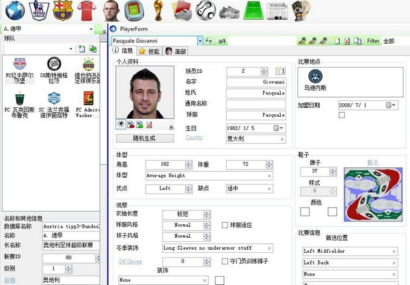Image resolution: width=410 pixels, height=285 pixels.
Task: Select the FC红牛萨尔茨堡 team
Action: tap(20, 70)
